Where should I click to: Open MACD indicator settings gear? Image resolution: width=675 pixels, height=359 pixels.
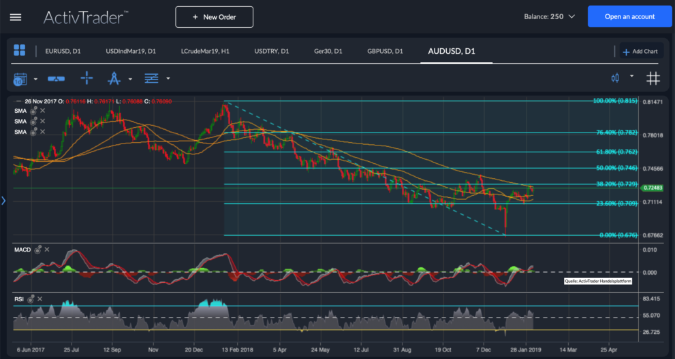[x=38, y=250]
